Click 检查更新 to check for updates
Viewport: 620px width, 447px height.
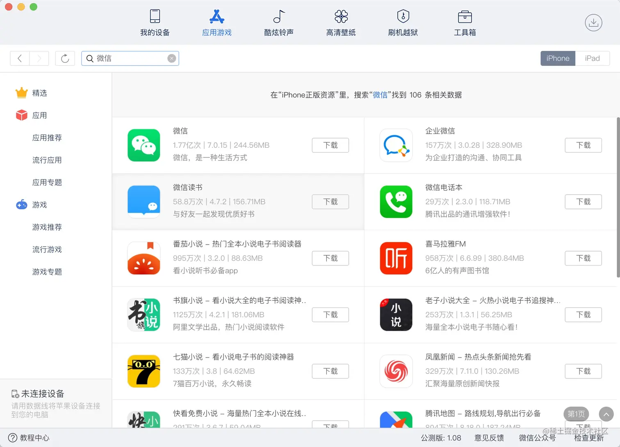click(x=589, y=438)
